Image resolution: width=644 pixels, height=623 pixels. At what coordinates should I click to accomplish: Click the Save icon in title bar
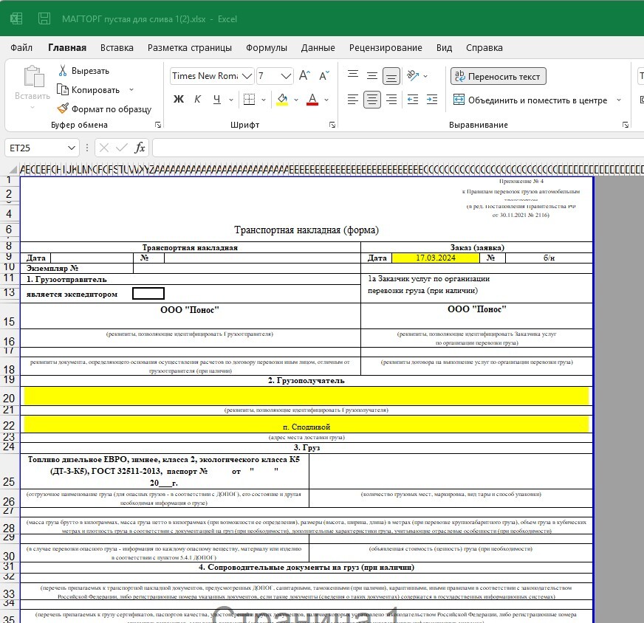point(44,18)
